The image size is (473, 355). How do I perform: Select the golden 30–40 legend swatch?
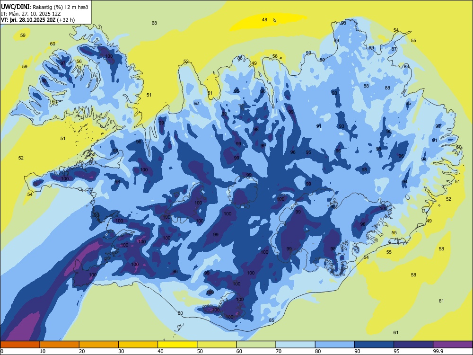click(138, 345)
